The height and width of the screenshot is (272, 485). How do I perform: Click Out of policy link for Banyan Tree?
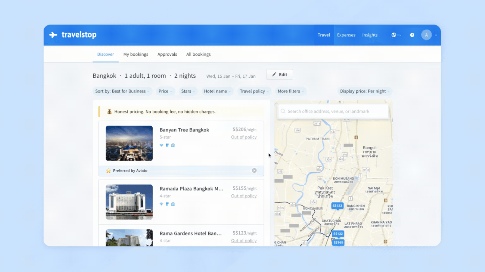[244, 137]
